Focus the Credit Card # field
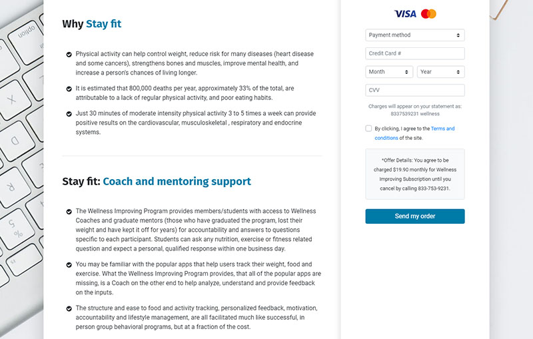533x339 pixels. pyautogui.click(x=414, y=54)
